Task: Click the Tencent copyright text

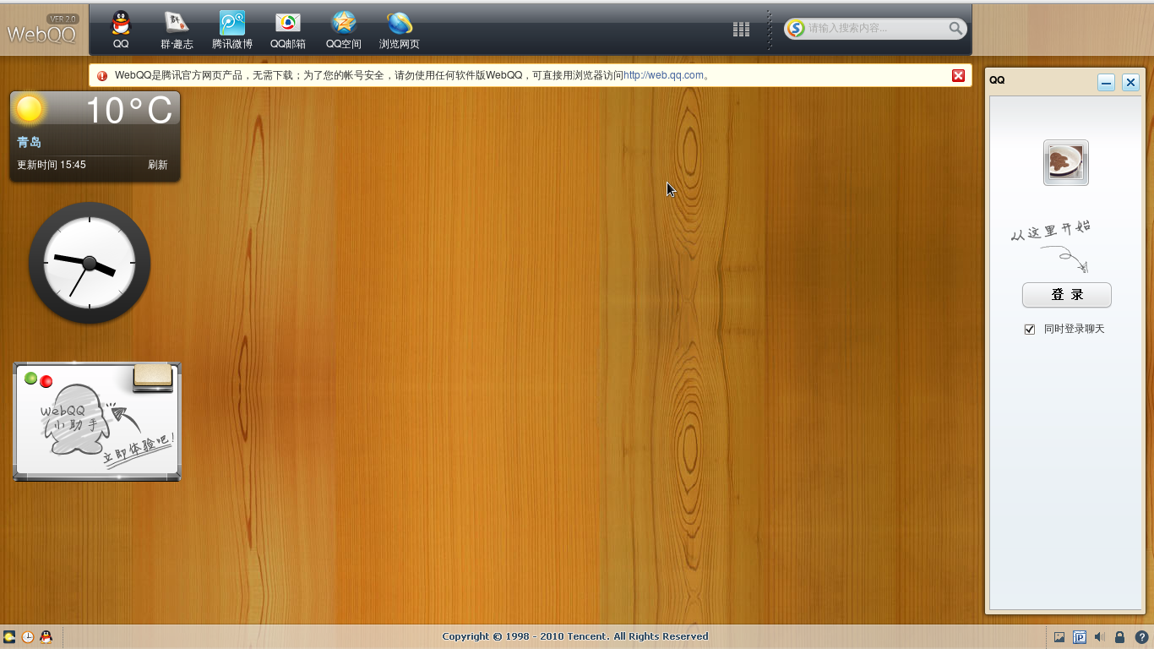Action: (574, 636)
